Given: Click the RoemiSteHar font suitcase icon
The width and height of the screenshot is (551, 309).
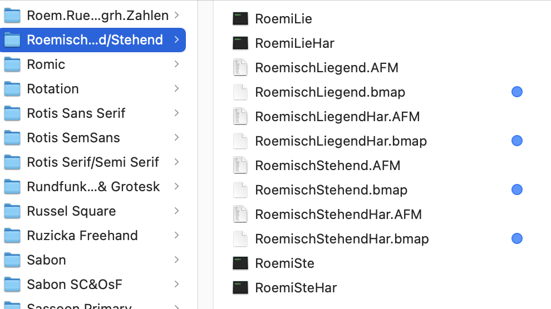Looking at the screenshot, I should coord(240,288).
